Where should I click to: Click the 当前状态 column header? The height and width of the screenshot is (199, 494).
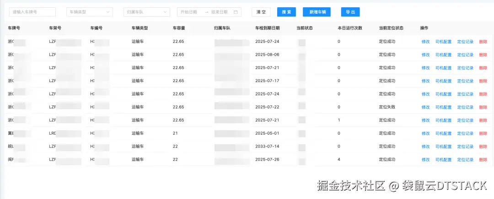305,28
